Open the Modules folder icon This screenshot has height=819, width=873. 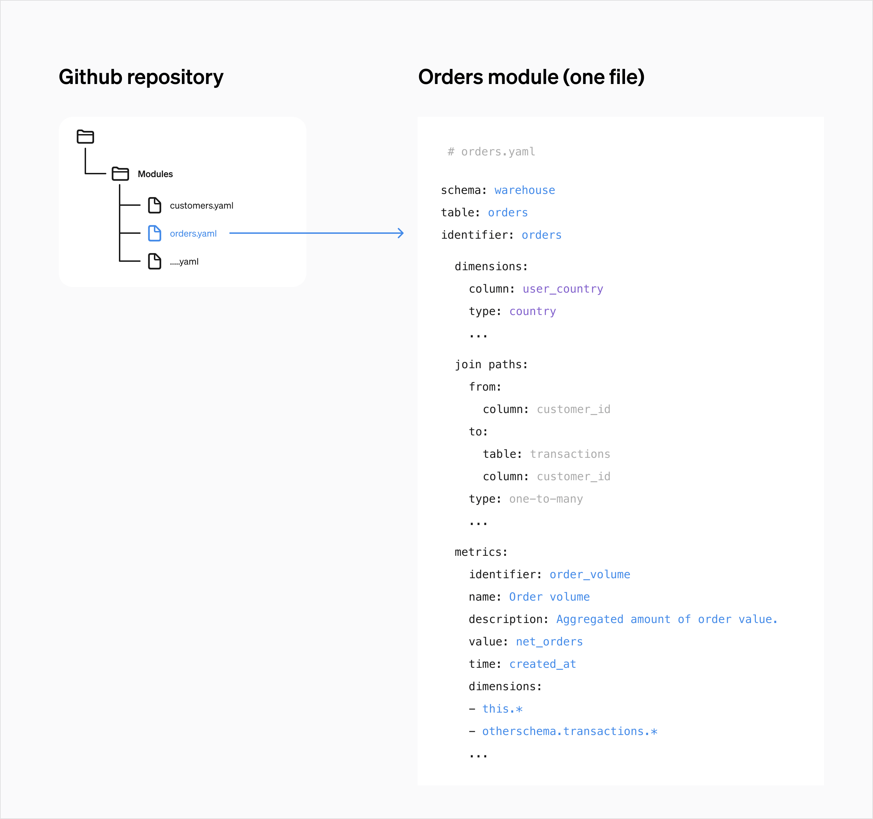120,173
